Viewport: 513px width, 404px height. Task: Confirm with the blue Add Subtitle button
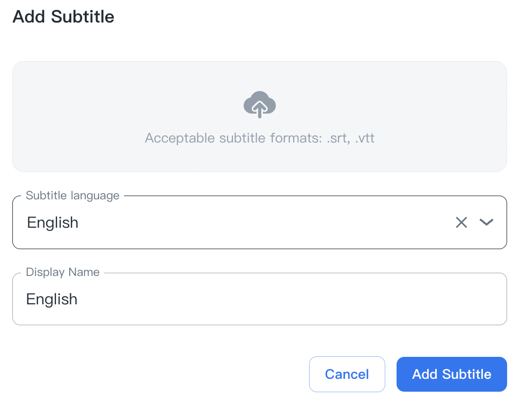[451, 374]
